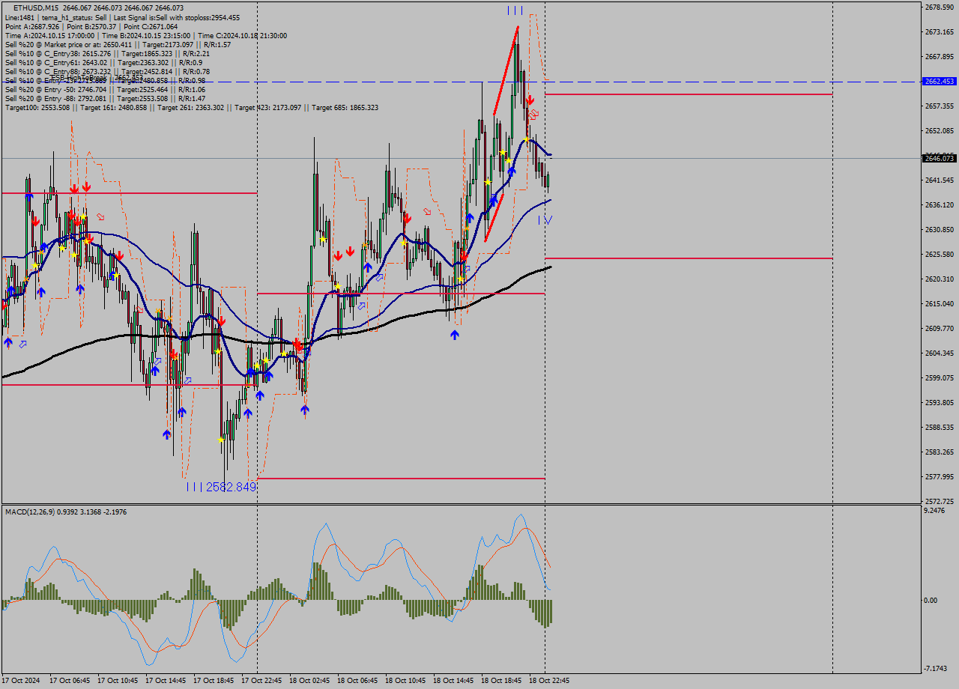Click the 2615.040 price axis label

coord(940,304)
